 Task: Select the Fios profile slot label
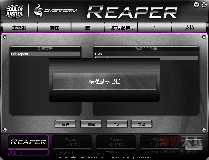(x=32, y=152)
